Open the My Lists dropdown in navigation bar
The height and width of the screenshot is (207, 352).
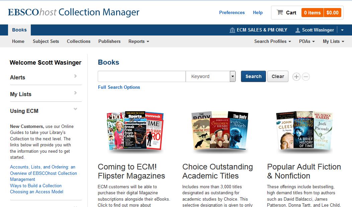(333, 41)
